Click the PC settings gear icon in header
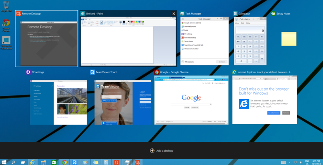The width and height of the screenshot is (323, 165). 28,72
